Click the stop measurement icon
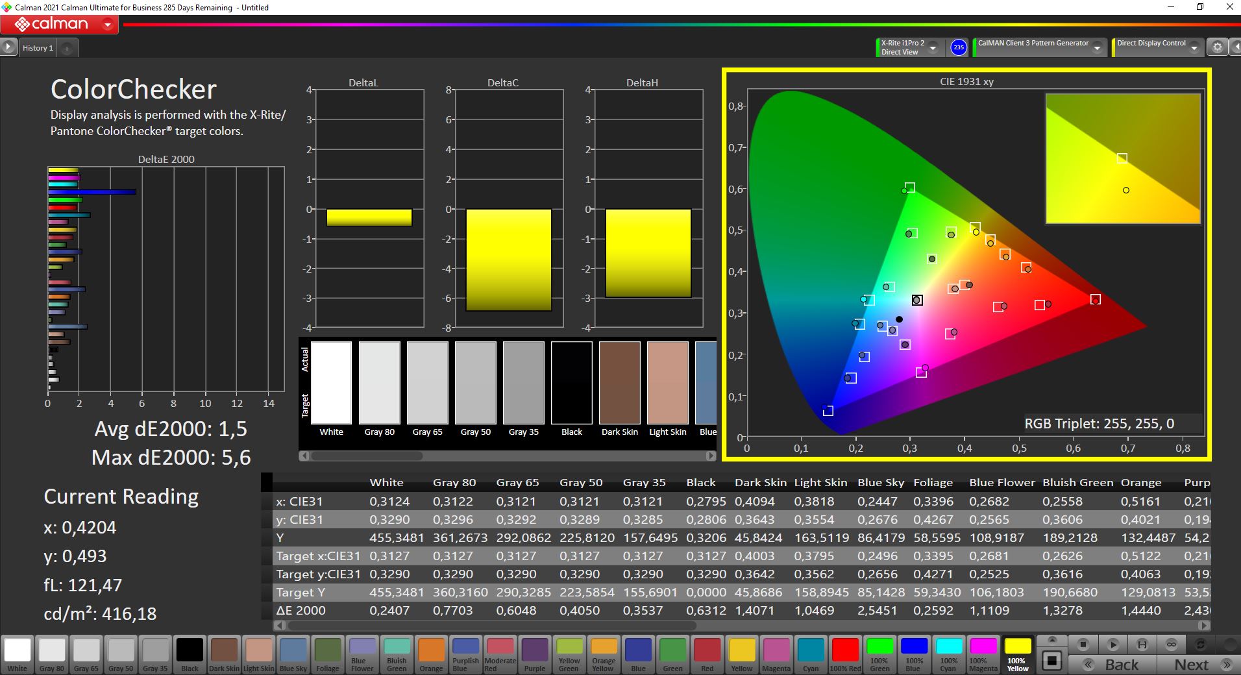The height and width of the screenshot is (675, 1241). click(x=1083, y=644)
